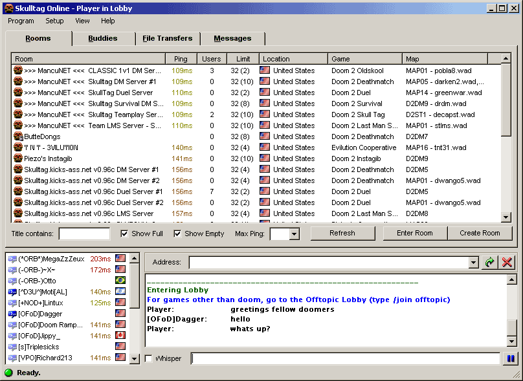This screenshot has height=381, width=523.
Task: Click the red X disconnect icon
Action: click(x=507, y=262)
